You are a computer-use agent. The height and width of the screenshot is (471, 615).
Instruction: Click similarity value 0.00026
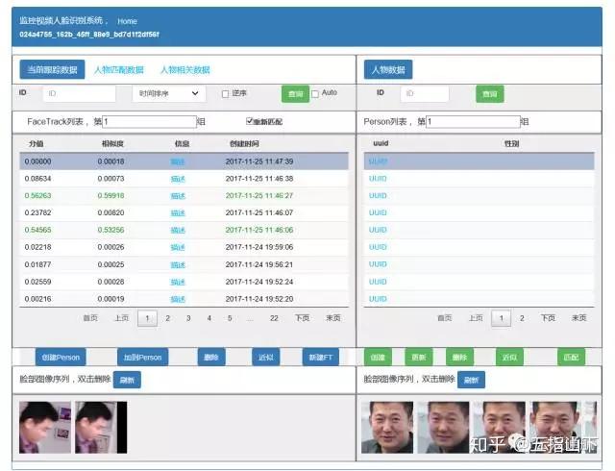pos(111,247)
